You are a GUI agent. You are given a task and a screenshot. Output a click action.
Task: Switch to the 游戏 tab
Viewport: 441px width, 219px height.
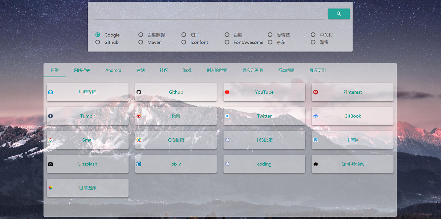[x=187, y=70]
